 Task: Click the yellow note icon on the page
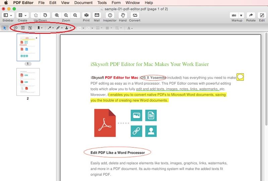(x=240, y=77)
